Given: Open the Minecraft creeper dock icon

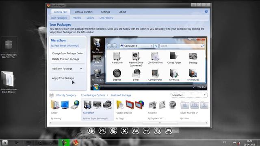Looking at the screenshot, I should click(124, 131).
